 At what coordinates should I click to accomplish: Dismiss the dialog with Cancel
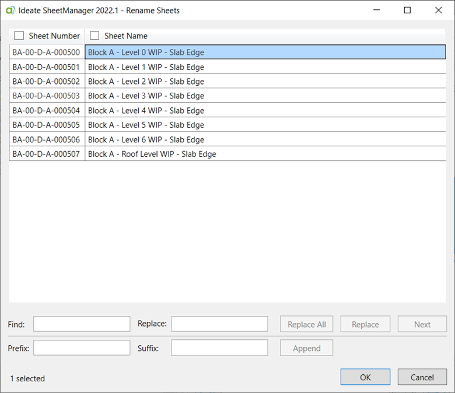coord(422,377)
